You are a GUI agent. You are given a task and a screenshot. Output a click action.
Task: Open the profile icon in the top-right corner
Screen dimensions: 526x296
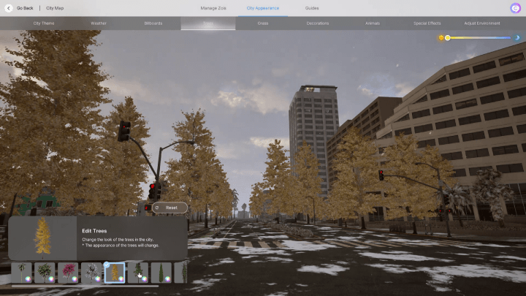coord(515,8)
